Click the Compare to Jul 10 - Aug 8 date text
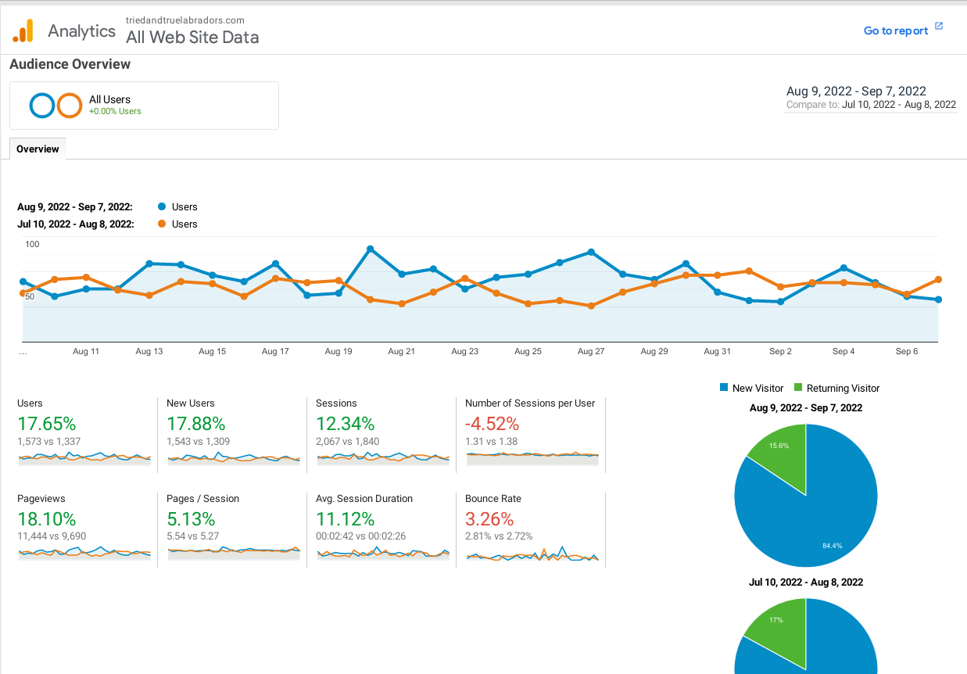Image resolution: width=967 pixels, height=674 pixels. (x=871, y=105)
